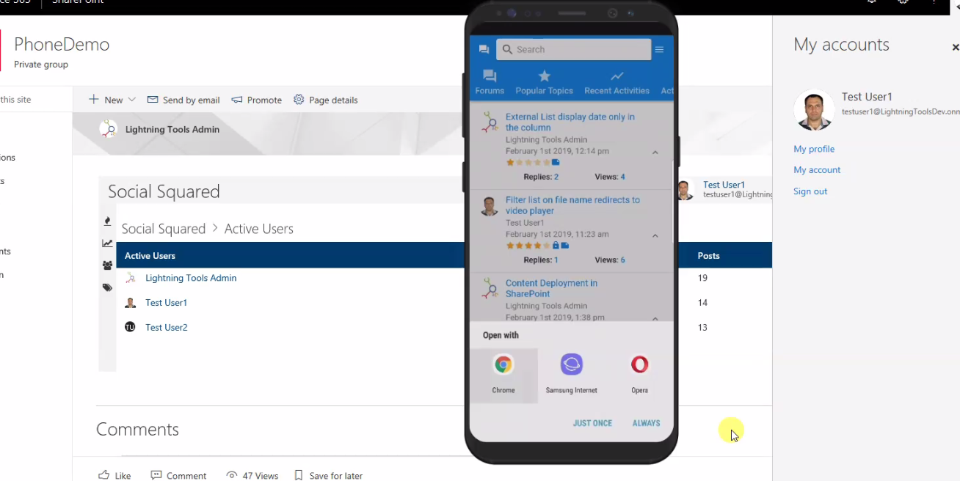Tap the chat icon beside phone search

click(484, 50)
